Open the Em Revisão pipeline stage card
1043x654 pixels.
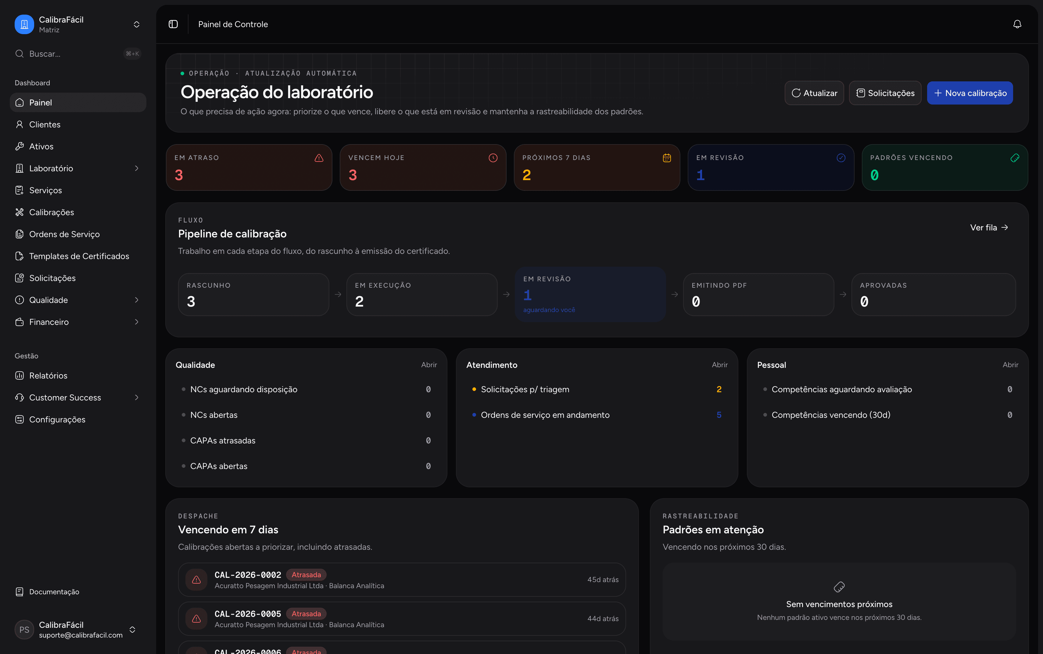[x=590, y=295]
